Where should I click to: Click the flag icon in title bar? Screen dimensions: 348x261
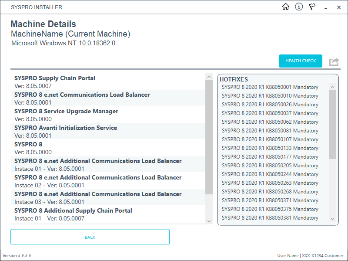point(312,7)
